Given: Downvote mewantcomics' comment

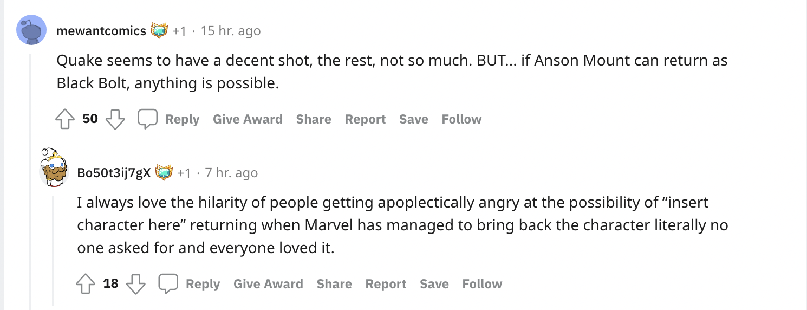Looking at the screenshot, I should [x=115, y=119].
